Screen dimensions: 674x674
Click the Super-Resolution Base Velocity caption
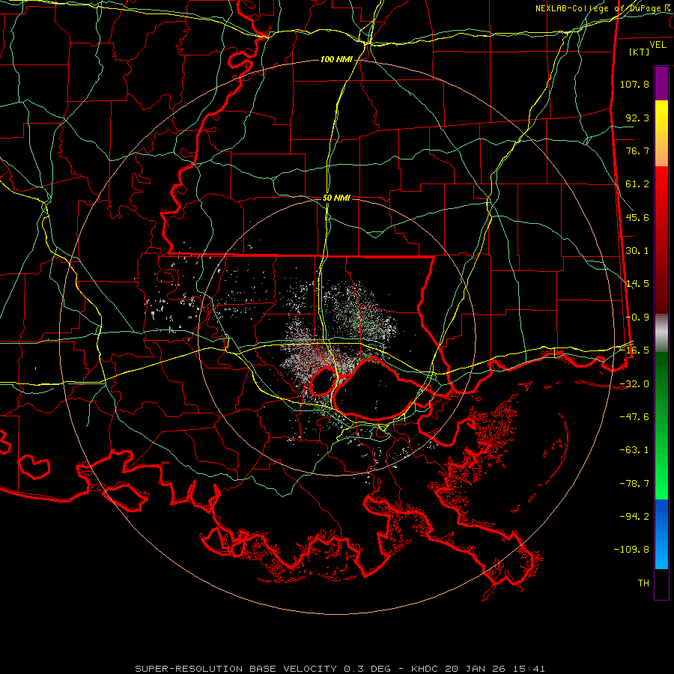pos(339,669)
